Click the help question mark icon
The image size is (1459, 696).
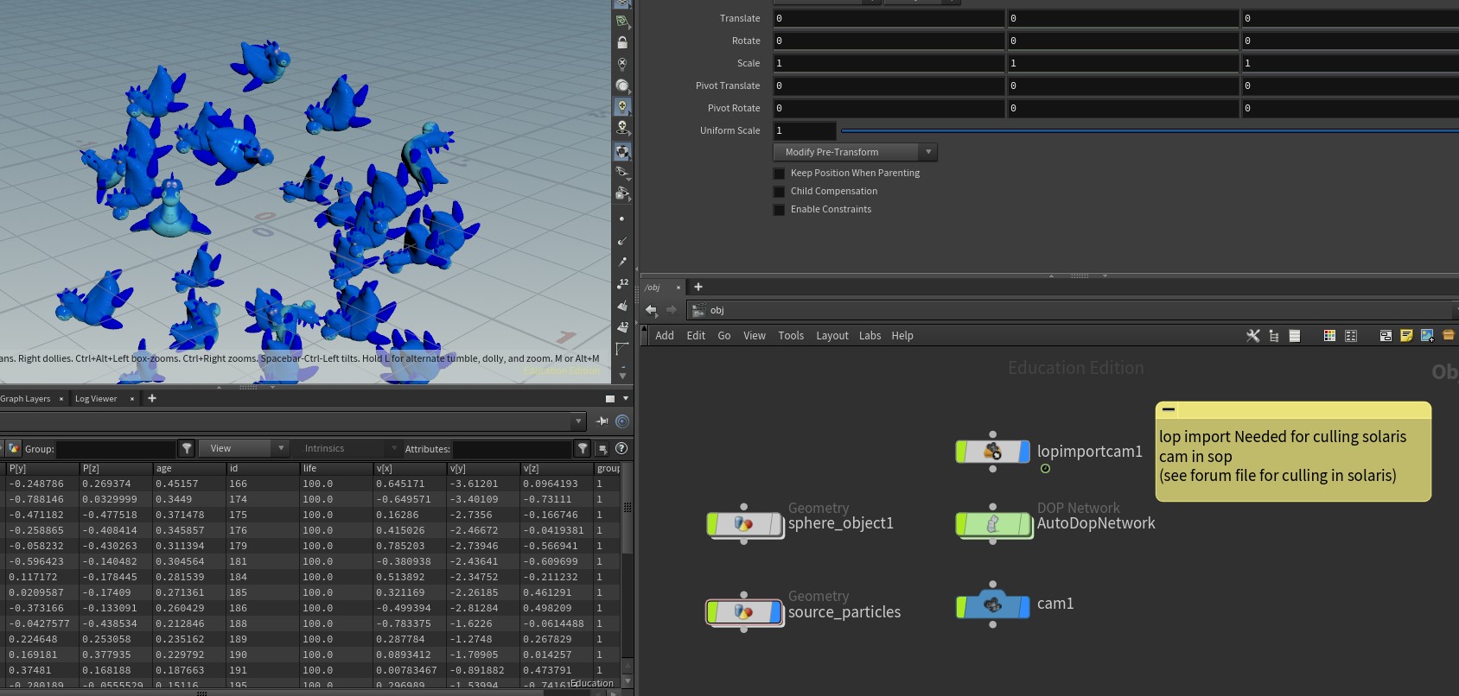click(621, 448)
